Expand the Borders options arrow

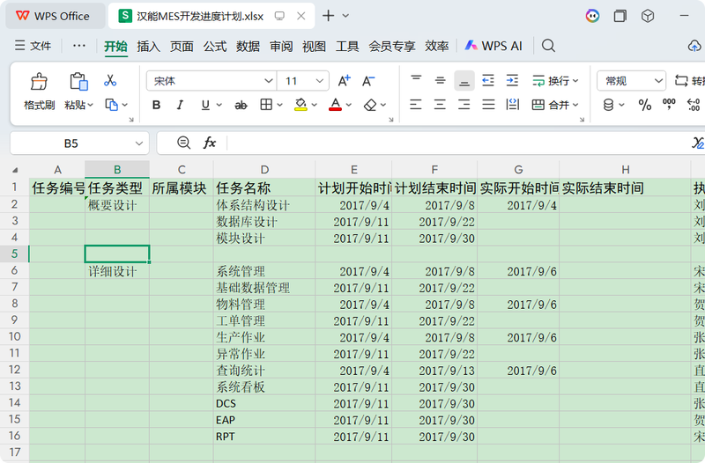(279, 105)
